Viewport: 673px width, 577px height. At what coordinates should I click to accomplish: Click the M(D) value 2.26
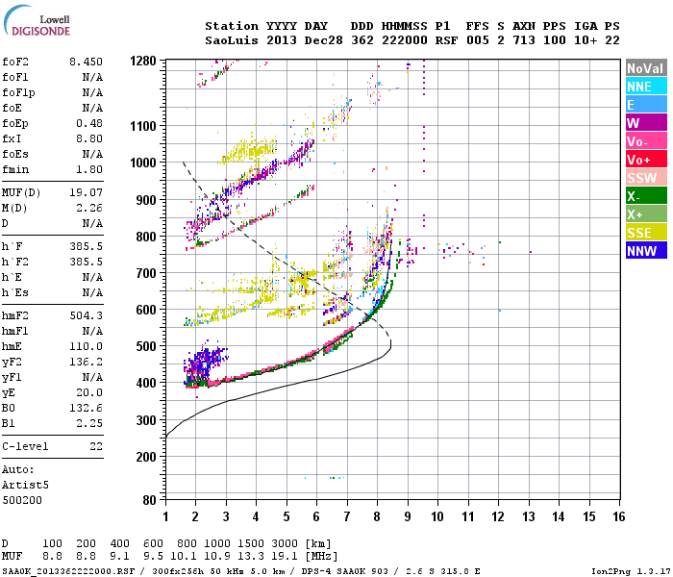[x=89, y=209]
